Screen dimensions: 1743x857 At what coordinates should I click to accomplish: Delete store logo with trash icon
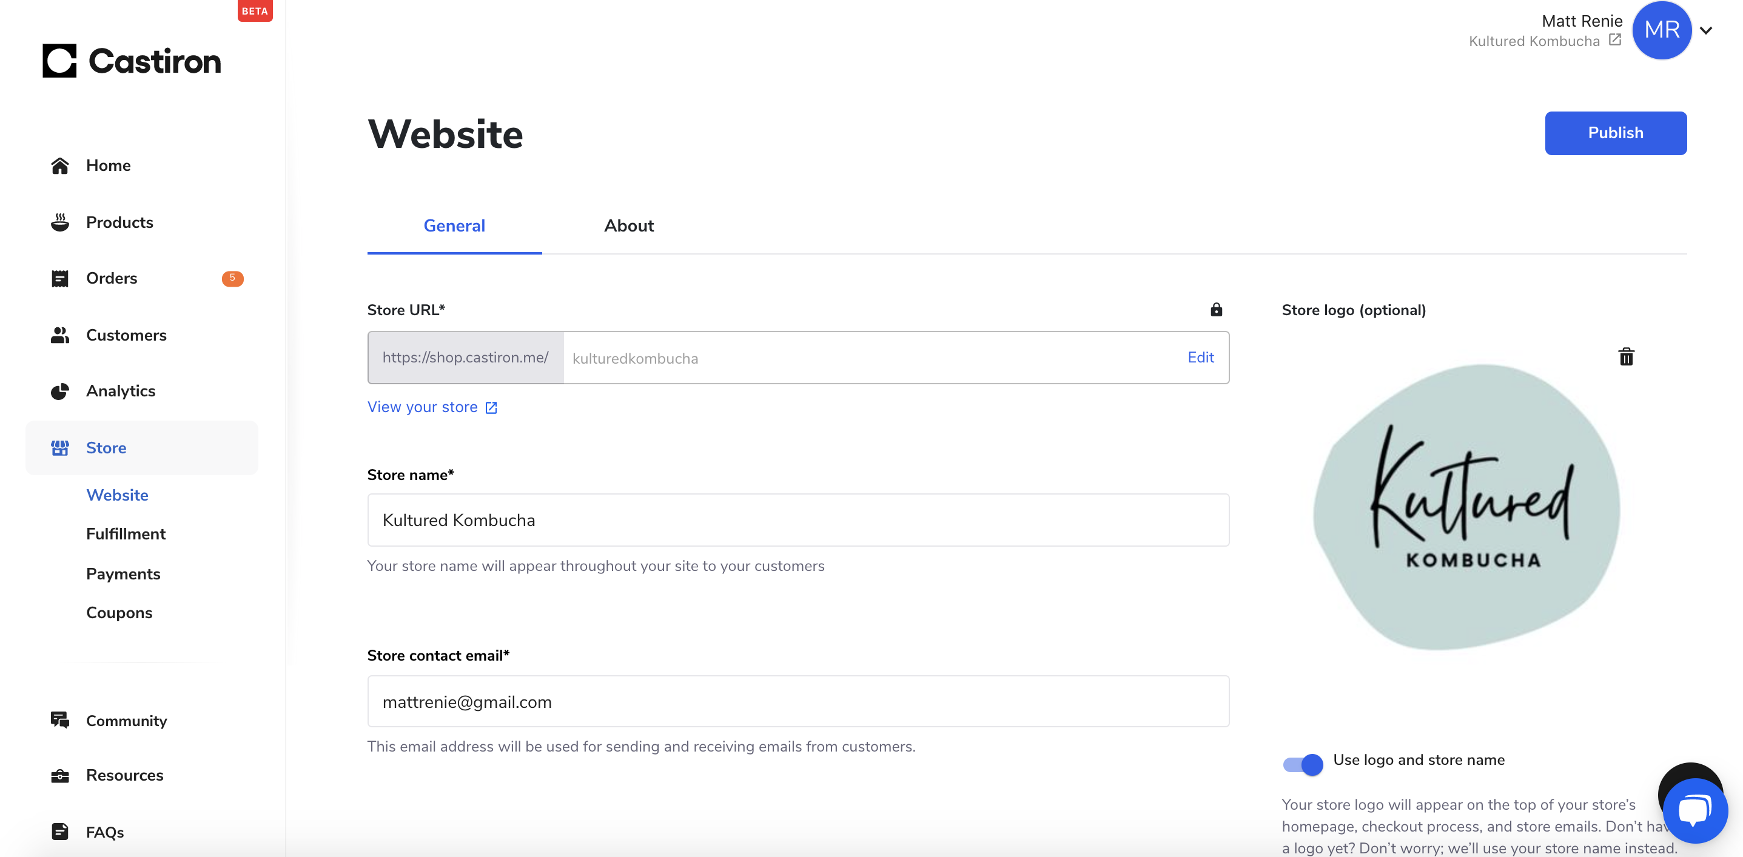[1626, 356]
